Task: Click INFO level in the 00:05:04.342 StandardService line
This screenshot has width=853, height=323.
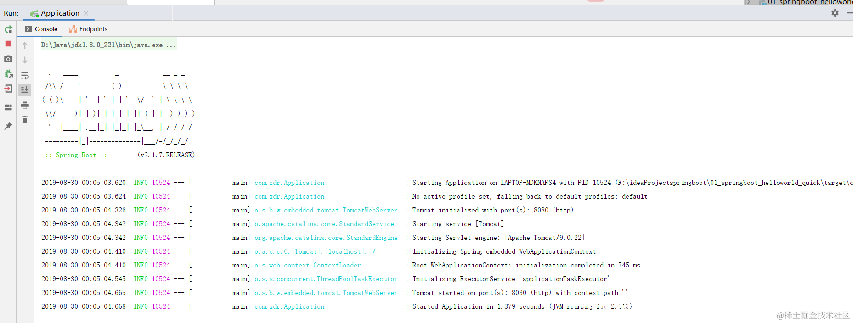Action: [141, 224]
